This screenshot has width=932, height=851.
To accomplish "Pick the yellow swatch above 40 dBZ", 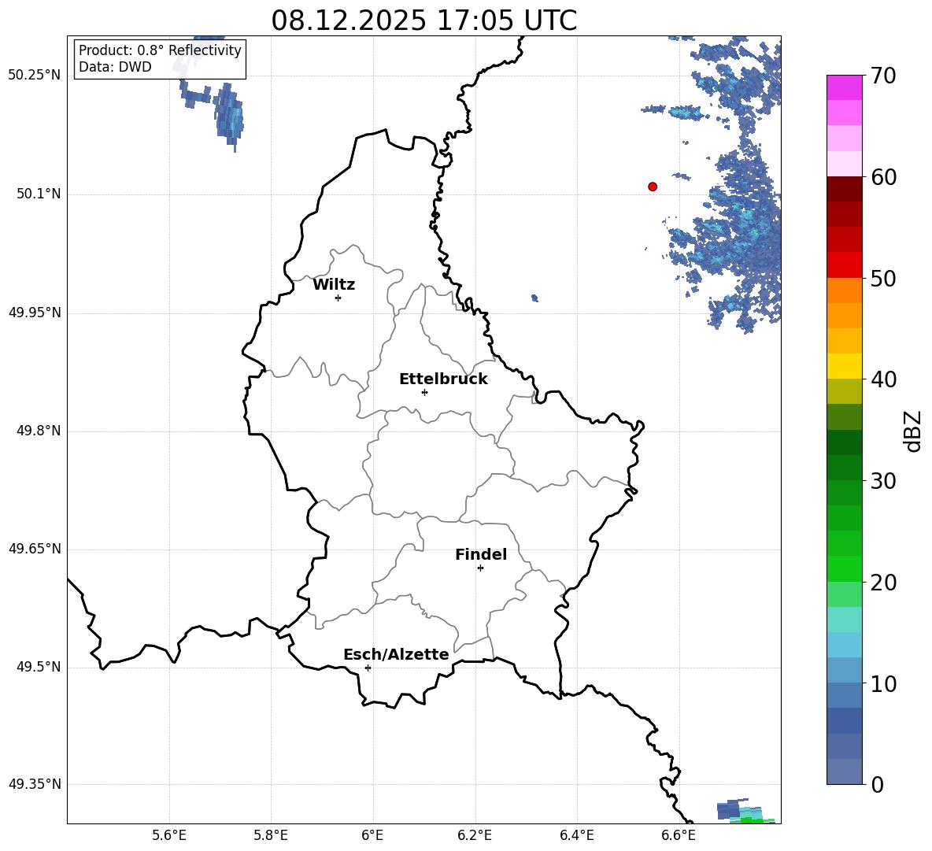I will pos(844,366).
